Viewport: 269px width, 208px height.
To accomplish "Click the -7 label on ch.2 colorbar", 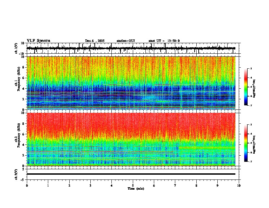I will click(x=250, y=161).
